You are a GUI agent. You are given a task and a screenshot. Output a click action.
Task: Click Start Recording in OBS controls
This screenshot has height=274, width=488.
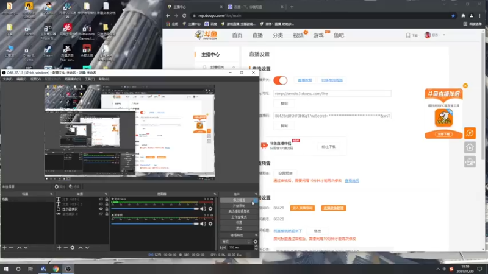point(239,206)
